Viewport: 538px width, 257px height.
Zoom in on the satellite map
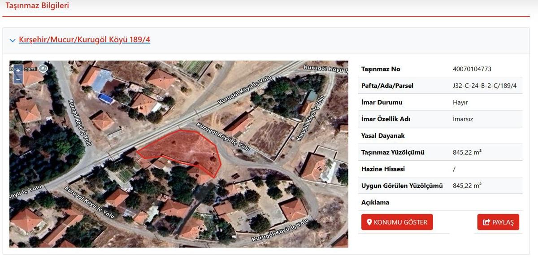18,71
